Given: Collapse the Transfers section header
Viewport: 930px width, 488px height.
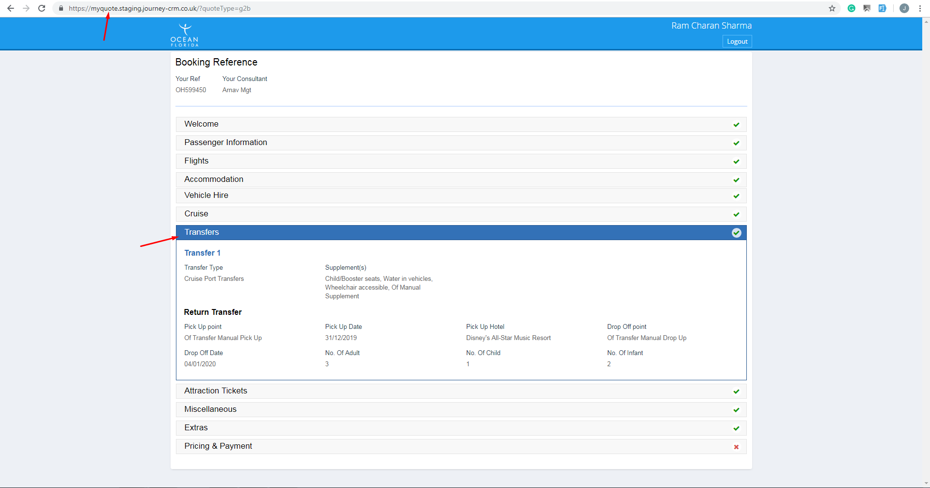Looking at the screenshot, I should pos(461,232).
